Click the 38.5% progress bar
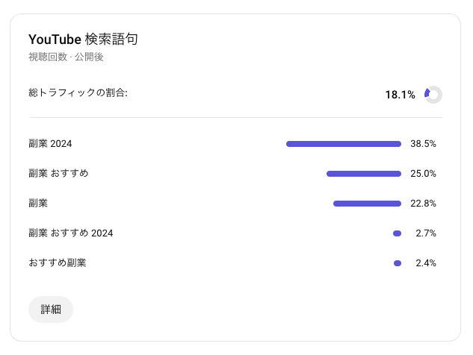The image size is (473, 355). [x=344, y=144]
